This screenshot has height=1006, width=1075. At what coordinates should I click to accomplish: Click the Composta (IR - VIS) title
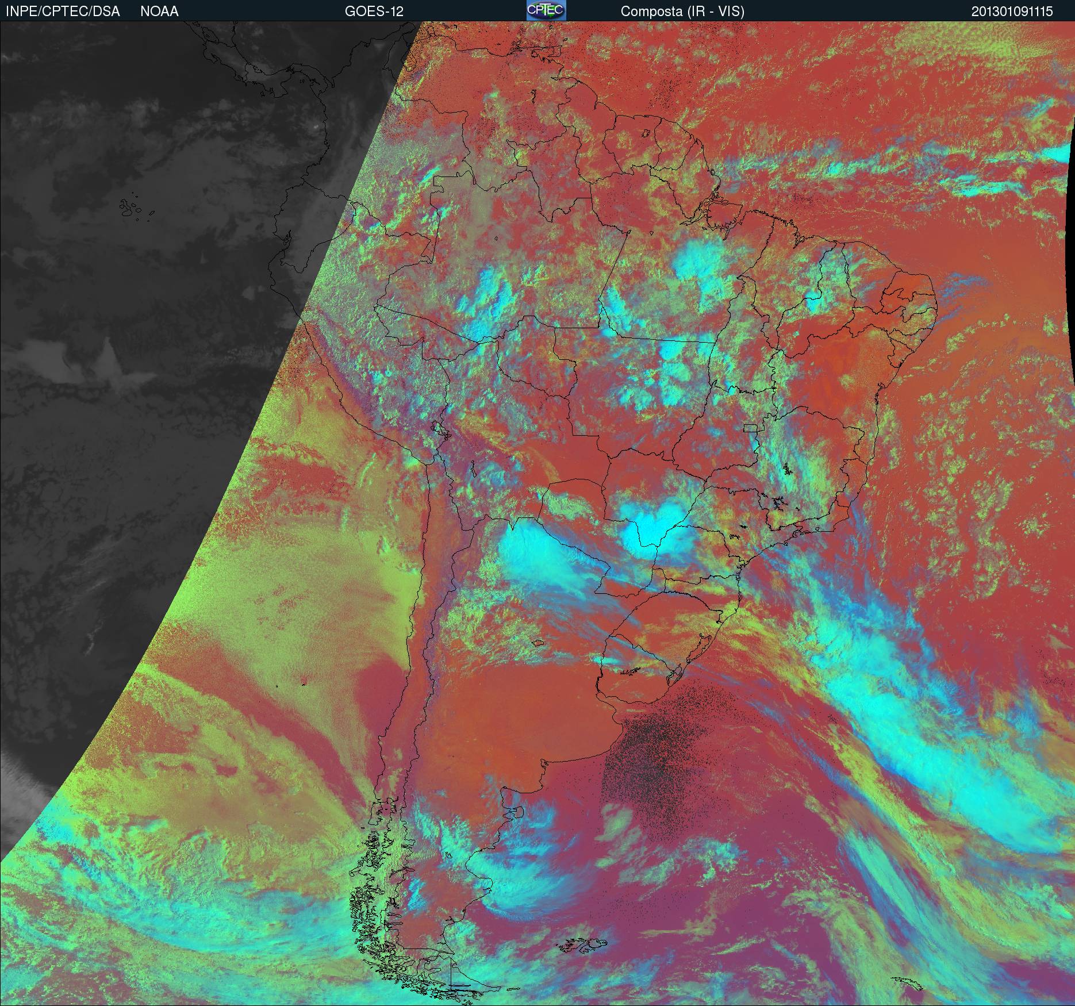pyautogui.click(x=682, y=11)
